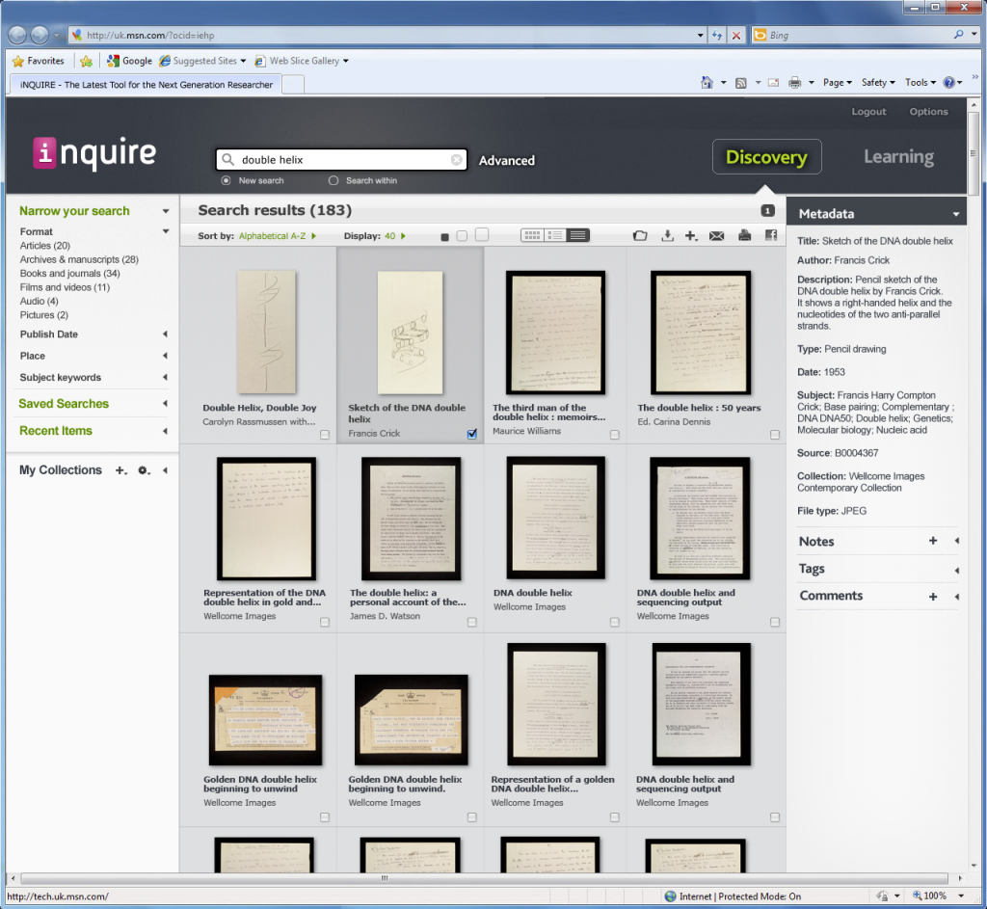Viewport: 987px width, 909px height.
Task: Switch to detailed list view
Action: point(555,235)
